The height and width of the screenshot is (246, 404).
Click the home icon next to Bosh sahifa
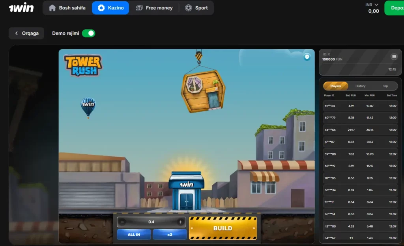pos(52,7)
